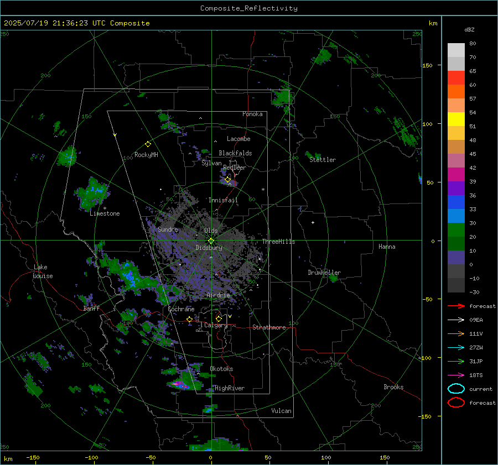Select the magenta 39-42 dBZ color swatch
Viewport: 498px width, 465px height.
click(456, 174)
